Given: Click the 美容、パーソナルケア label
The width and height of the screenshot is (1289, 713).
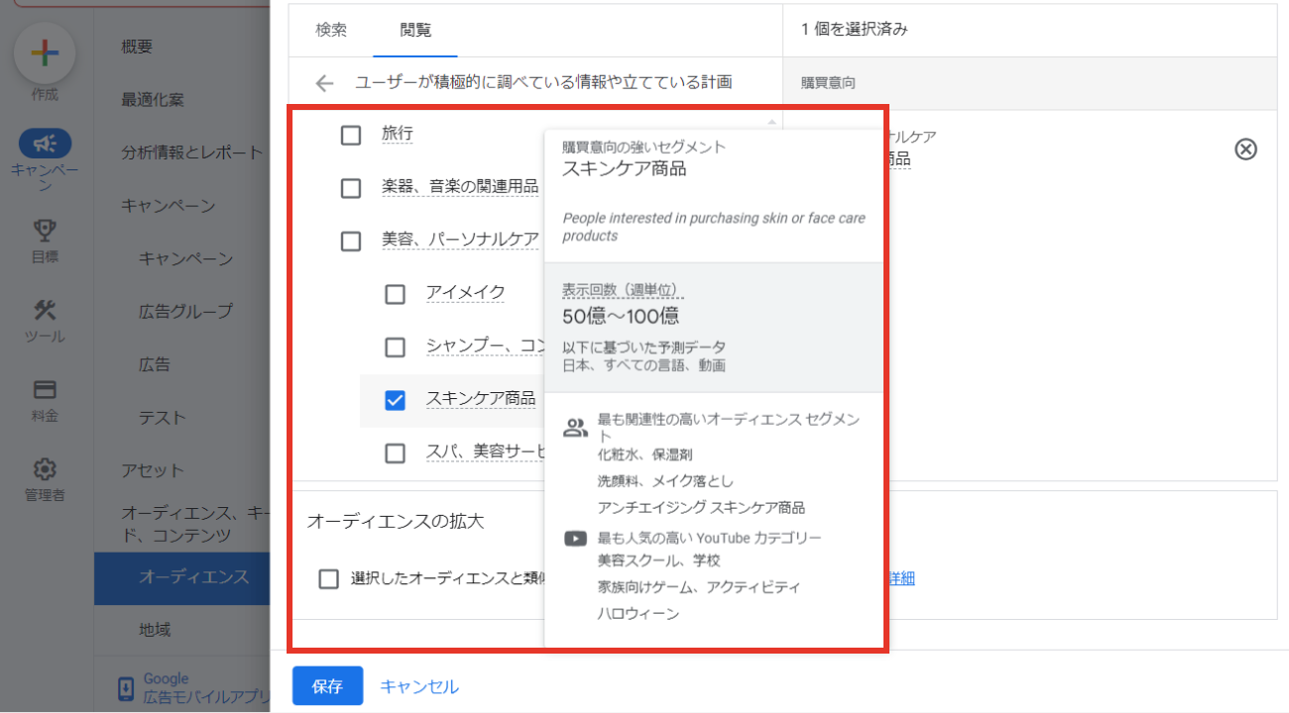Looking at the screenshot, I should click(460, 240).
